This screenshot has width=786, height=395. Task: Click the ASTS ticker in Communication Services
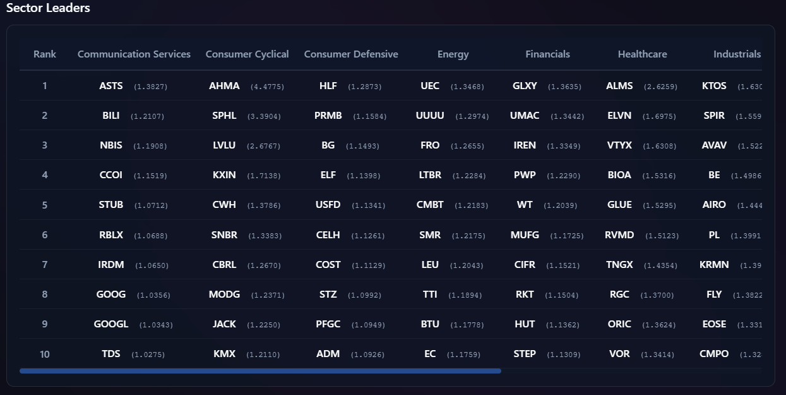[x=111, y=86]
